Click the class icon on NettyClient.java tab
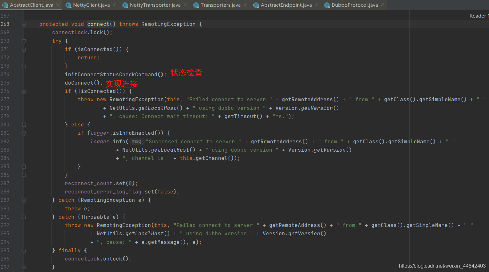 68,5
